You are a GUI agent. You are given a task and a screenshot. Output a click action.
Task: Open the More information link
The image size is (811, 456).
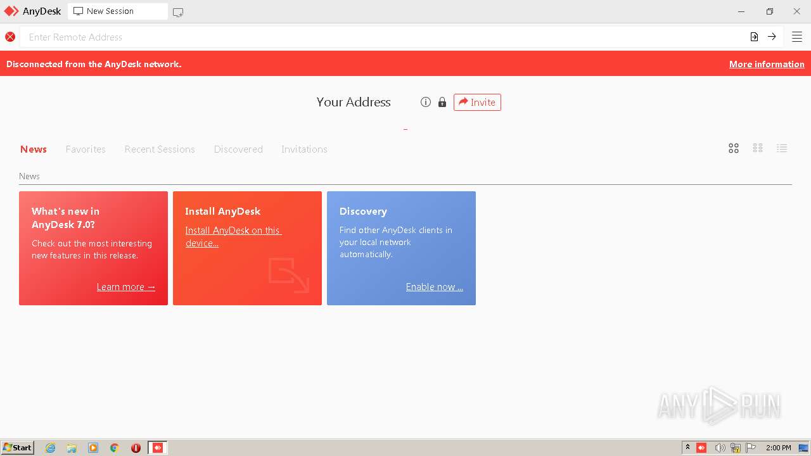(x=767, y=64)
